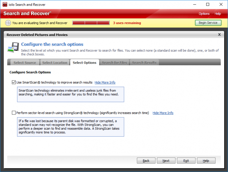
Task: Select the Select Options tab
Action: [85, 63]
